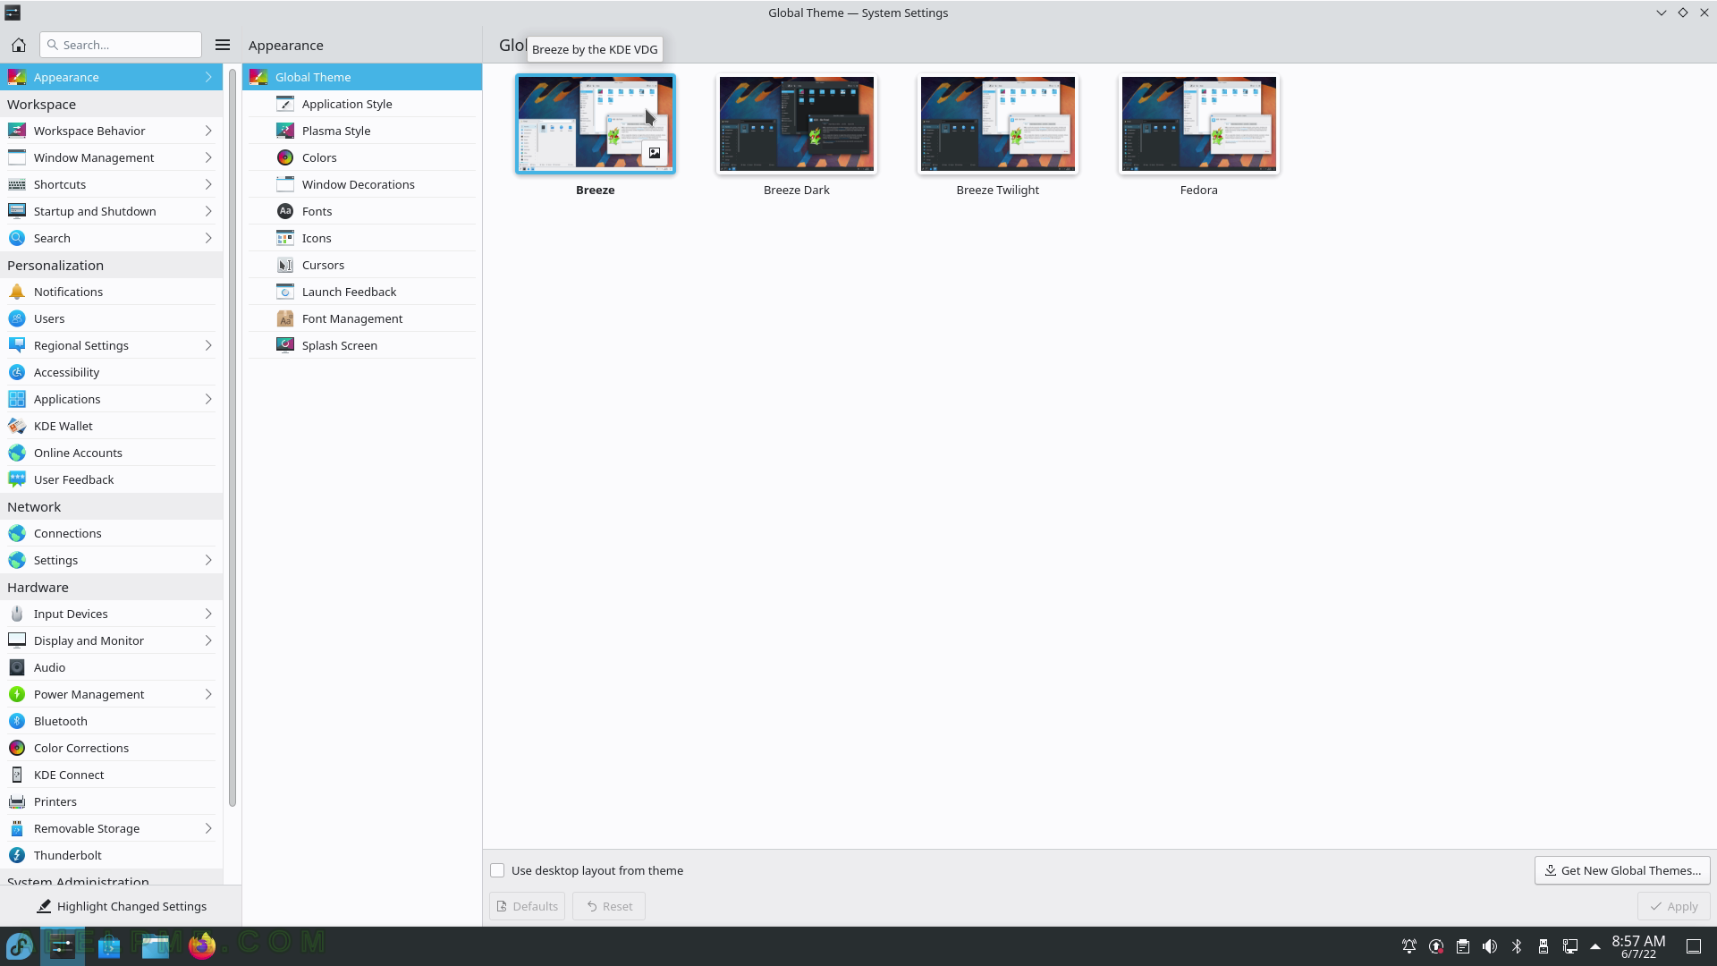This screenshot has width=1717, height=966.
Task: Open Connections network settings
Action: click(112, 533)
